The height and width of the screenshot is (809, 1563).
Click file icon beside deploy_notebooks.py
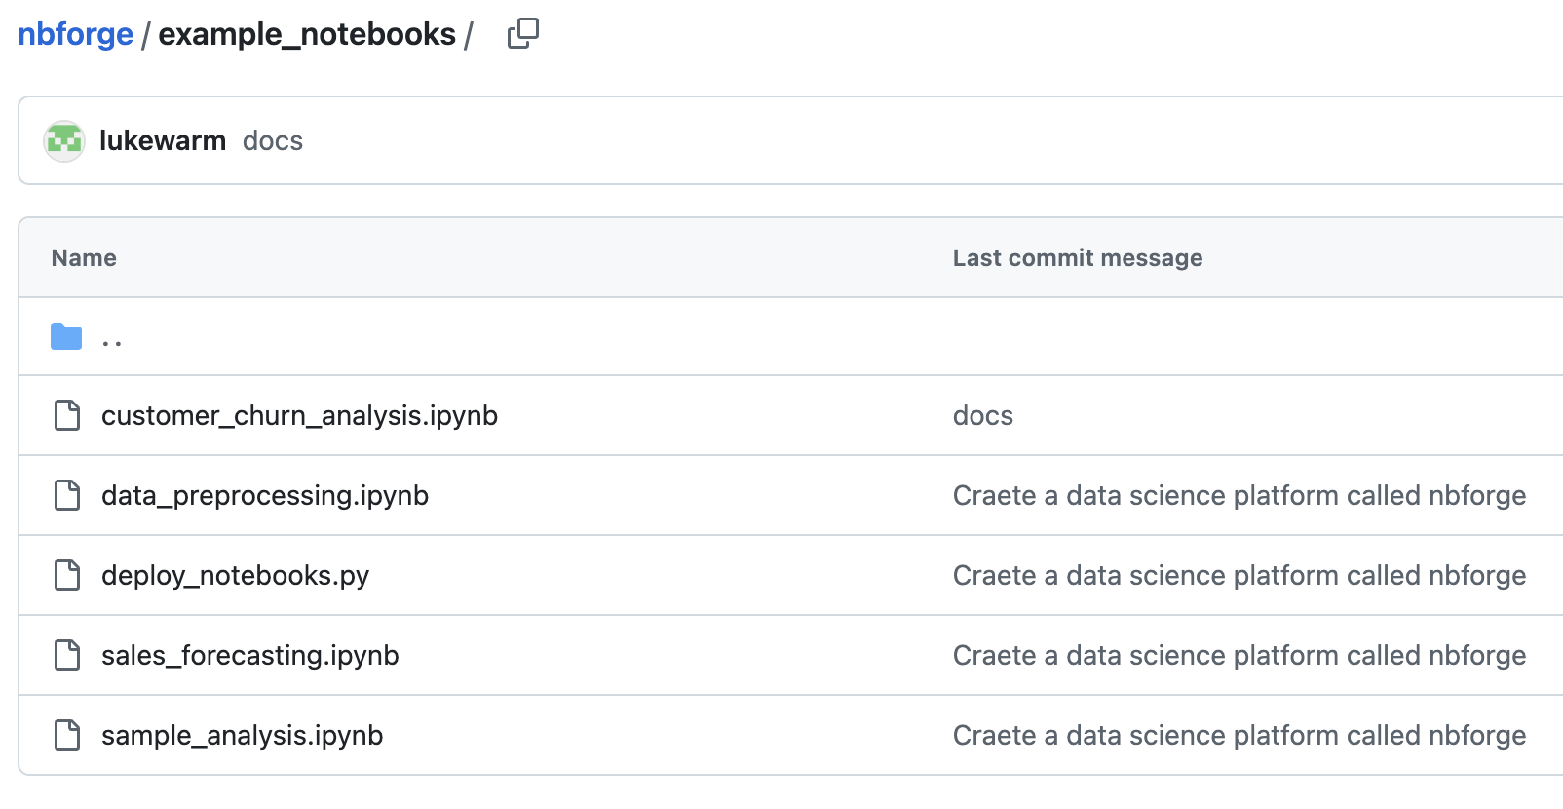click(67, 575)
